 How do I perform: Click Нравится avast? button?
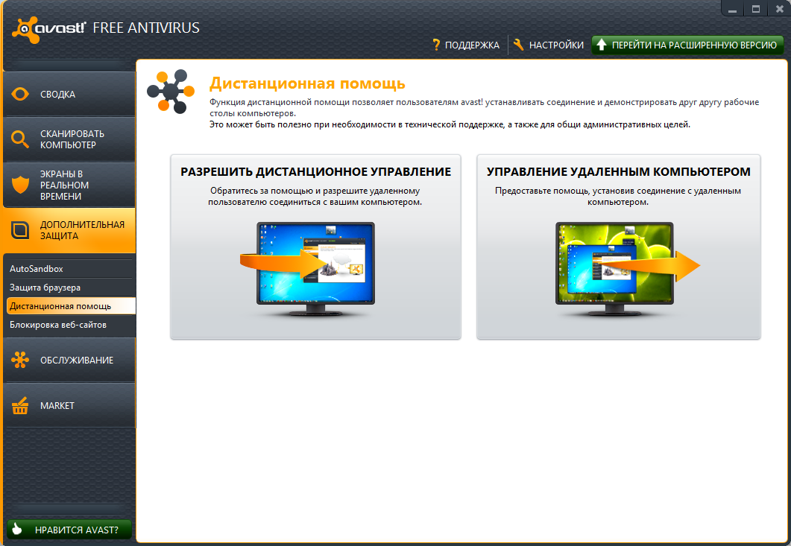coord(69,530)
